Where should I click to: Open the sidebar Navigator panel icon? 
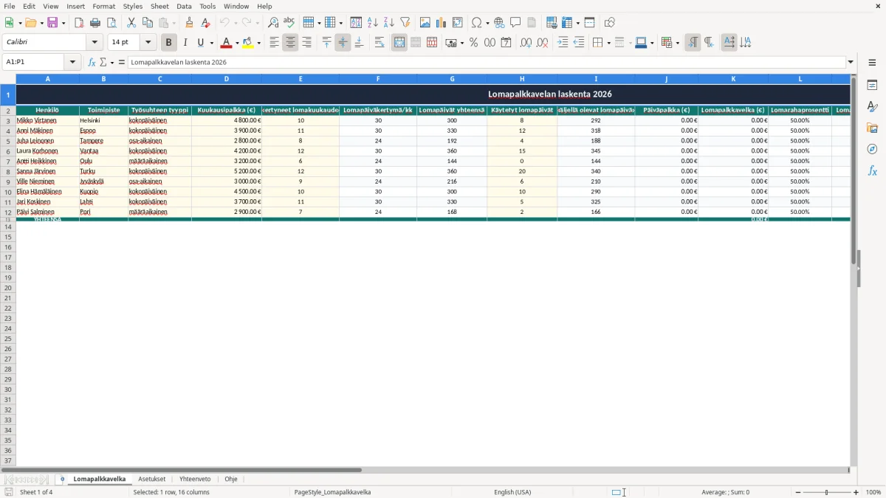(x=872, y=149)
